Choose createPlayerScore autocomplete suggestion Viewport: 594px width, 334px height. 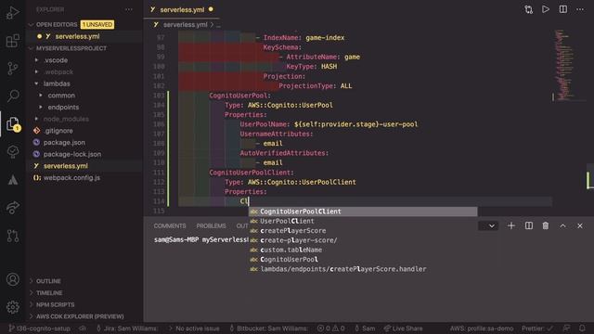tap(363, 231)
